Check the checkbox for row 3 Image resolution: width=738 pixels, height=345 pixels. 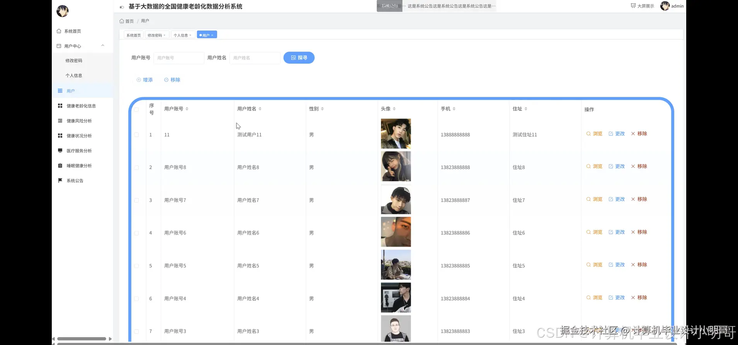coord(136,200)
